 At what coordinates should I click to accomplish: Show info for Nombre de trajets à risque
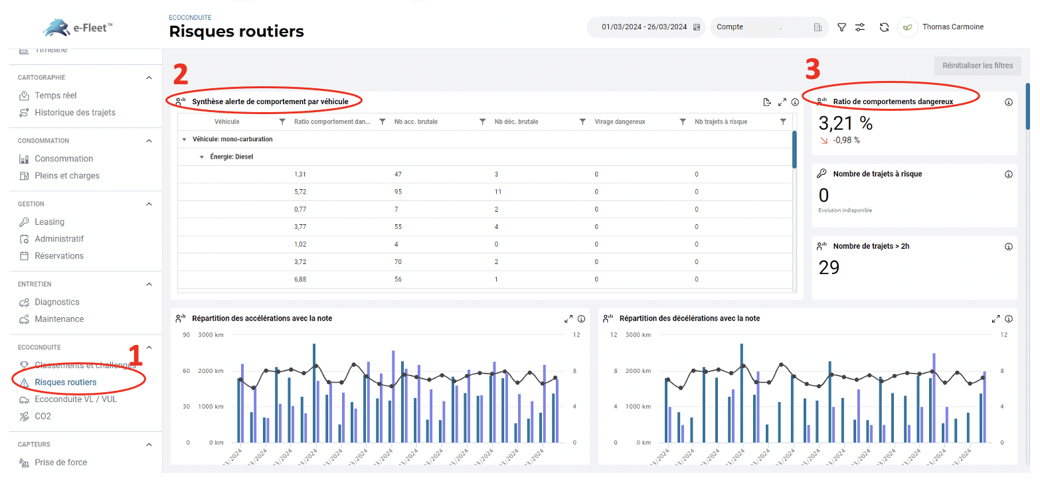click(x=1008, y=174)
